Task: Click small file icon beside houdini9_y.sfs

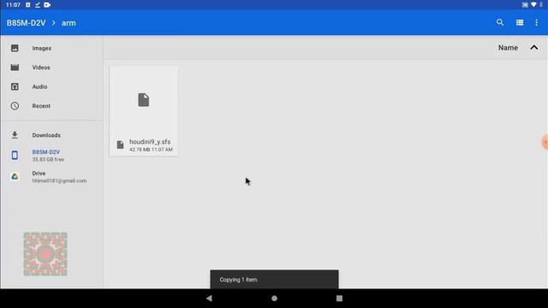Action: [120, 145]
